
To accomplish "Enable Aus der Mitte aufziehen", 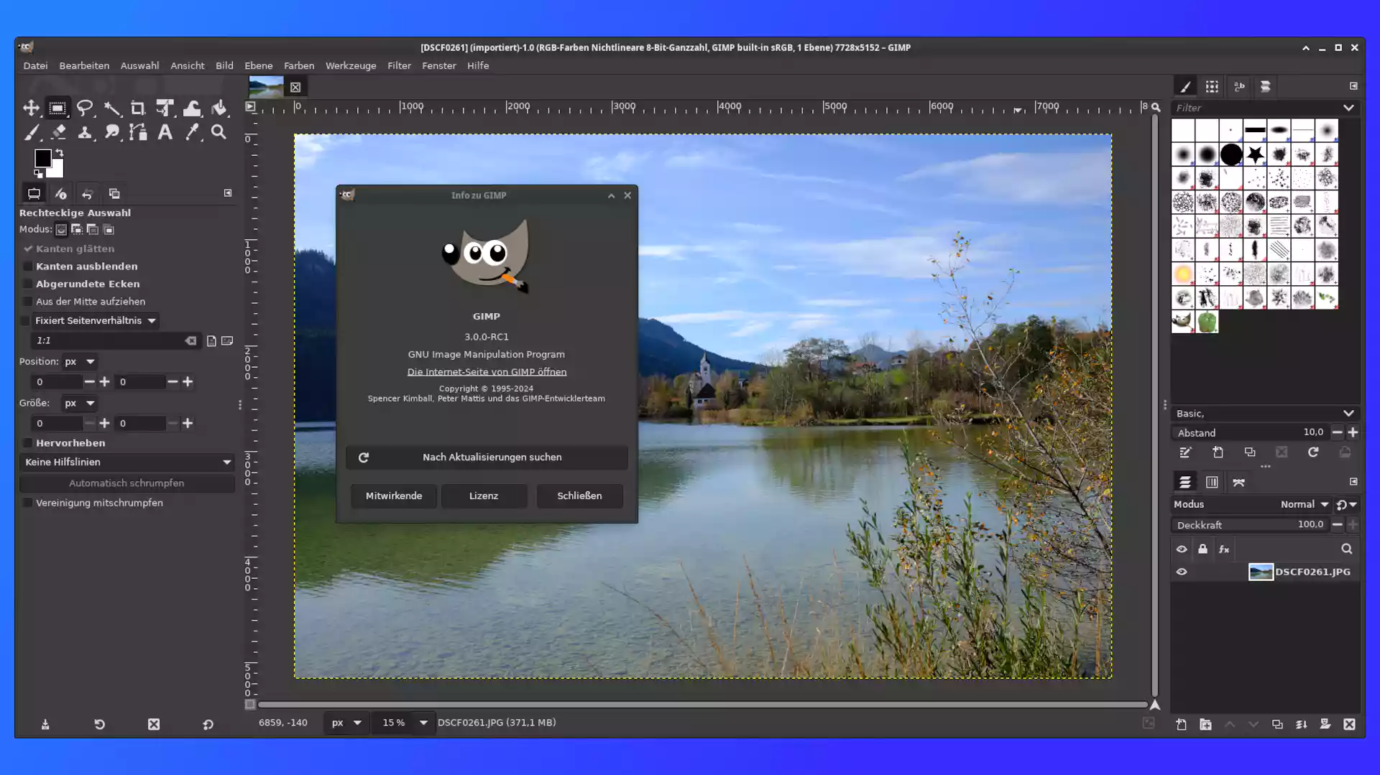I will coord(28,302).
